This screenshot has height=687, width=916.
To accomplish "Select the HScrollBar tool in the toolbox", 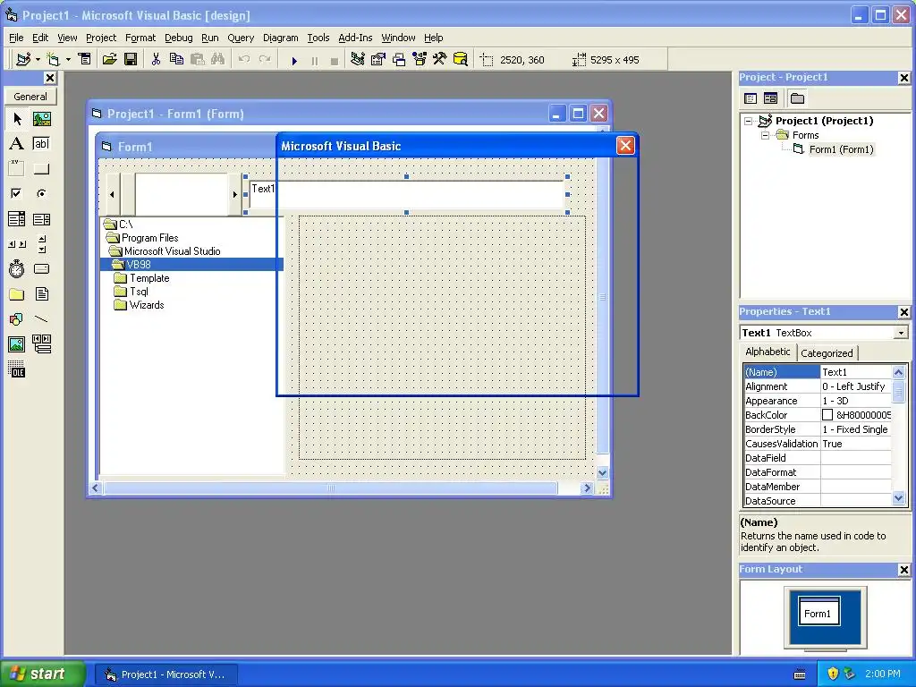I will pyautogui.click(x=17, y=244).
